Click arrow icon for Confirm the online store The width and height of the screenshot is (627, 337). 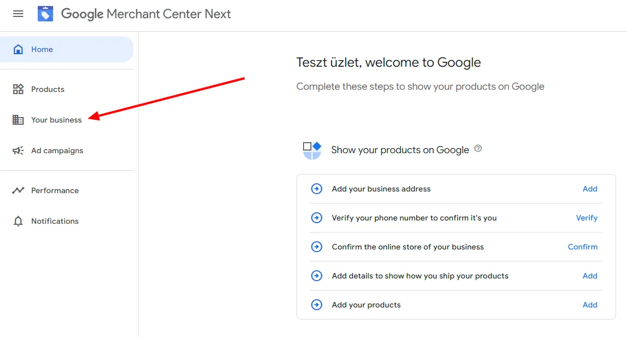(x=317, y=247)
